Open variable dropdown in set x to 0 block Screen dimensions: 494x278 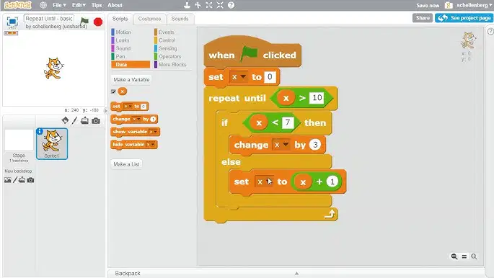pos(238,77)
